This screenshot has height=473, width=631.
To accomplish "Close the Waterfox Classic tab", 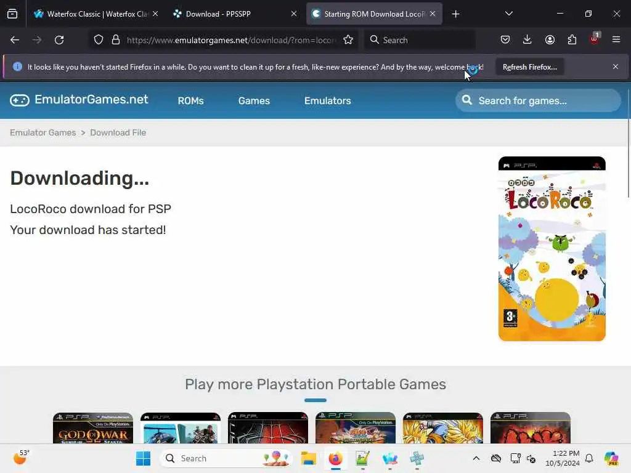I will 155,14.
